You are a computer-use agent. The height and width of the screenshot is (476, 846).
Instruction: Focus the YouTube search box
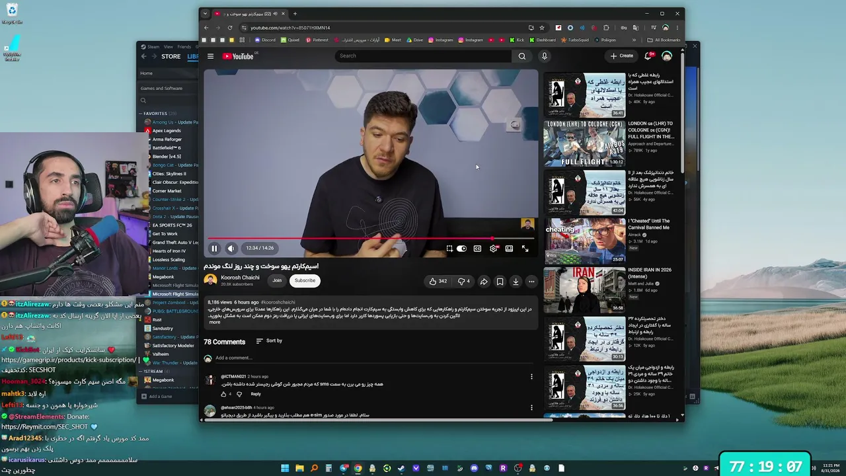pyautogui.click(x=423, y=56)
